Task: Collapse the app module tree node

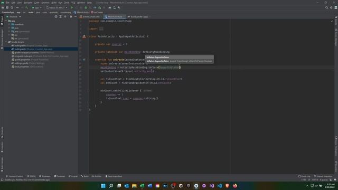Action: pyautogui.click(x=6, y=21)
